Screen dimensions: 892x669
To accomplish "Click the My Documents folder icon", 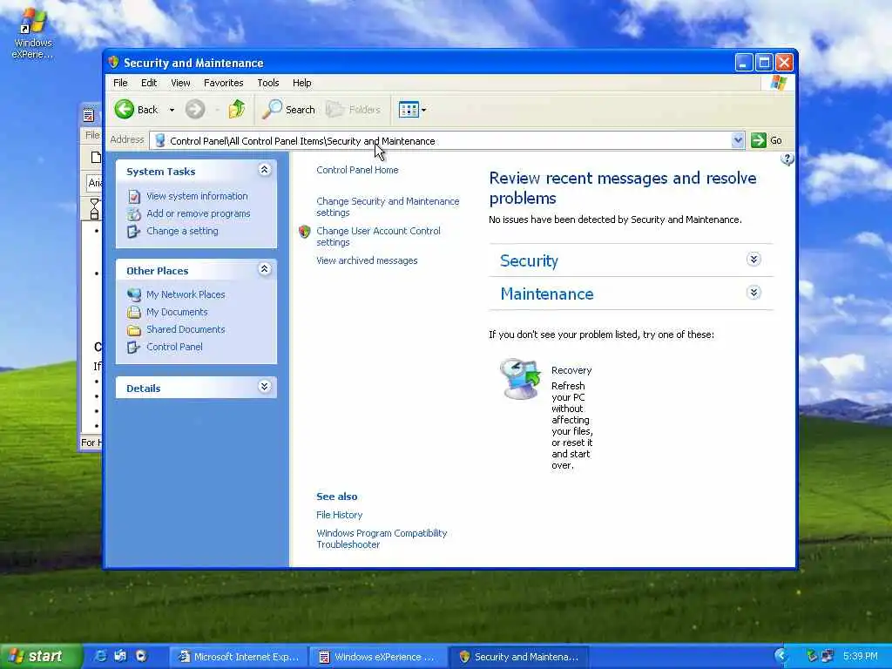I will pyautogui.click(x=134, y=313).
